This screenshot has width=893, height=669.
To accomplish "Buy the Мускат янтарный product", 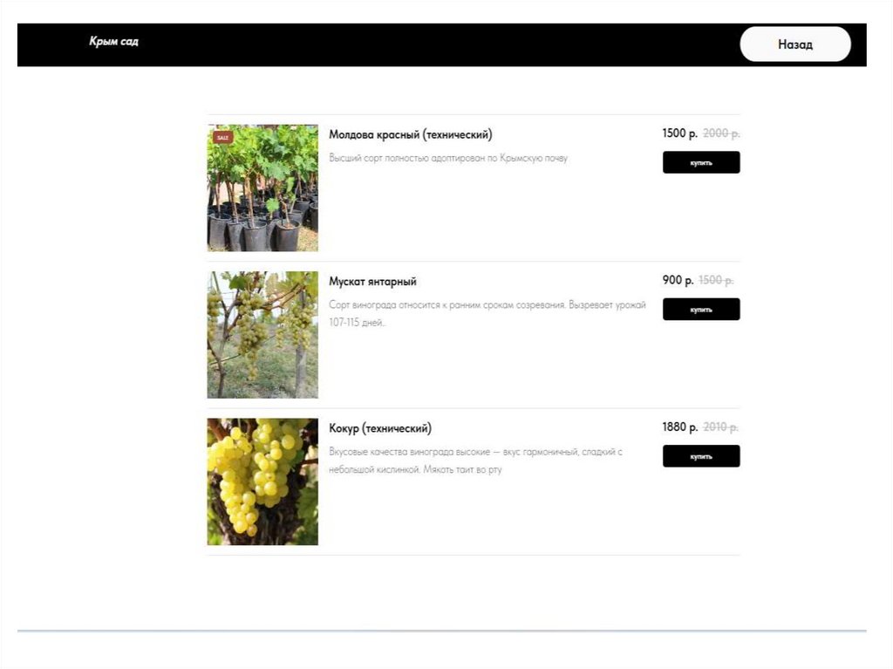I will point(701,310).
